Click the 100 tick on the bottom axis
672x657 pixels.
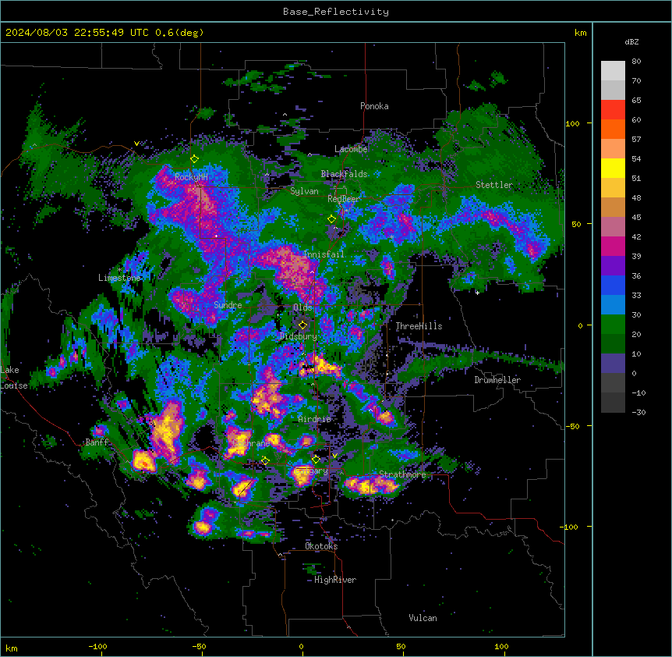tap(501, 646)
